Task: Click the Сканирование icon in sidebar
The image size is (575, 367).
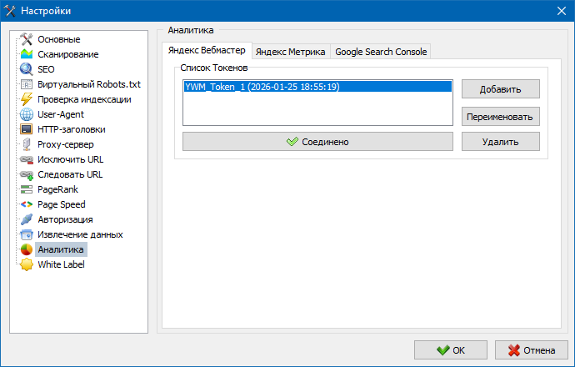Action: [x=26, y=54]
